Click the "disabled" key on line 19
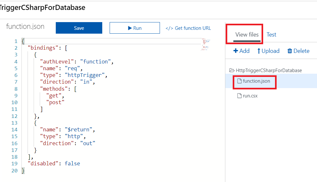The height and width of the screenshot is (182, 317). pos(43,163)
